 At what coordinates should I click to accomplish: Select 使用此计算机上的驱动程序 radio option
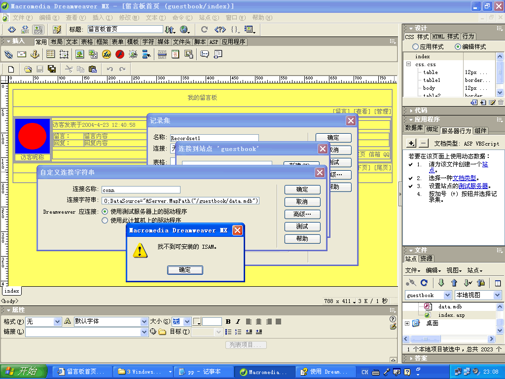point(105,221)
